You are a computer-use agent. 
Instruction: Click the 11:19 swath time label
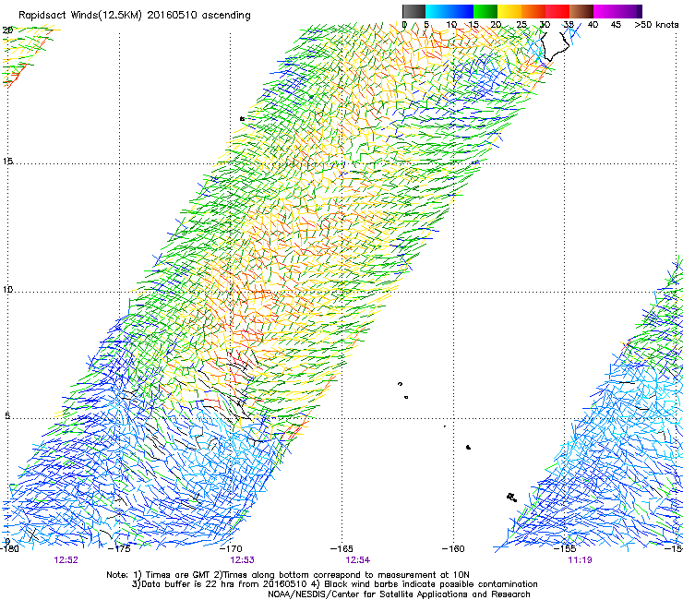580,560
